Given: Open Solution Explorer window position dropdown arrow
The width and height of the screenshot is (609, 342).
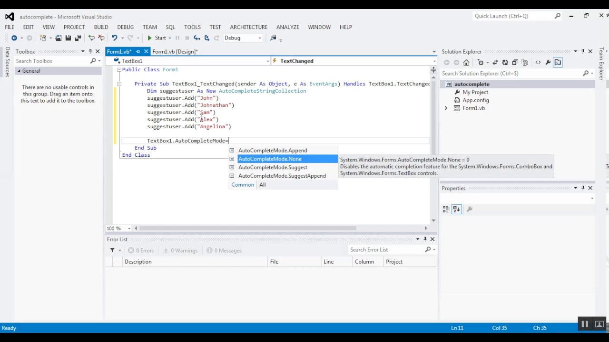Looking at the screenshot, I should (575, 51).
